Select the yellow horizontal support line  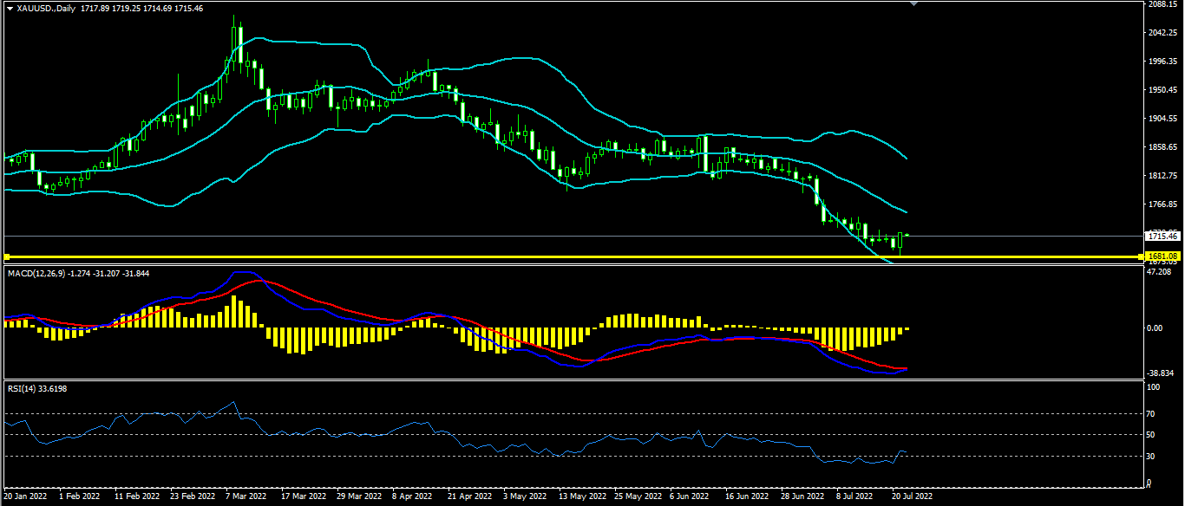click(x=573, y=256)
